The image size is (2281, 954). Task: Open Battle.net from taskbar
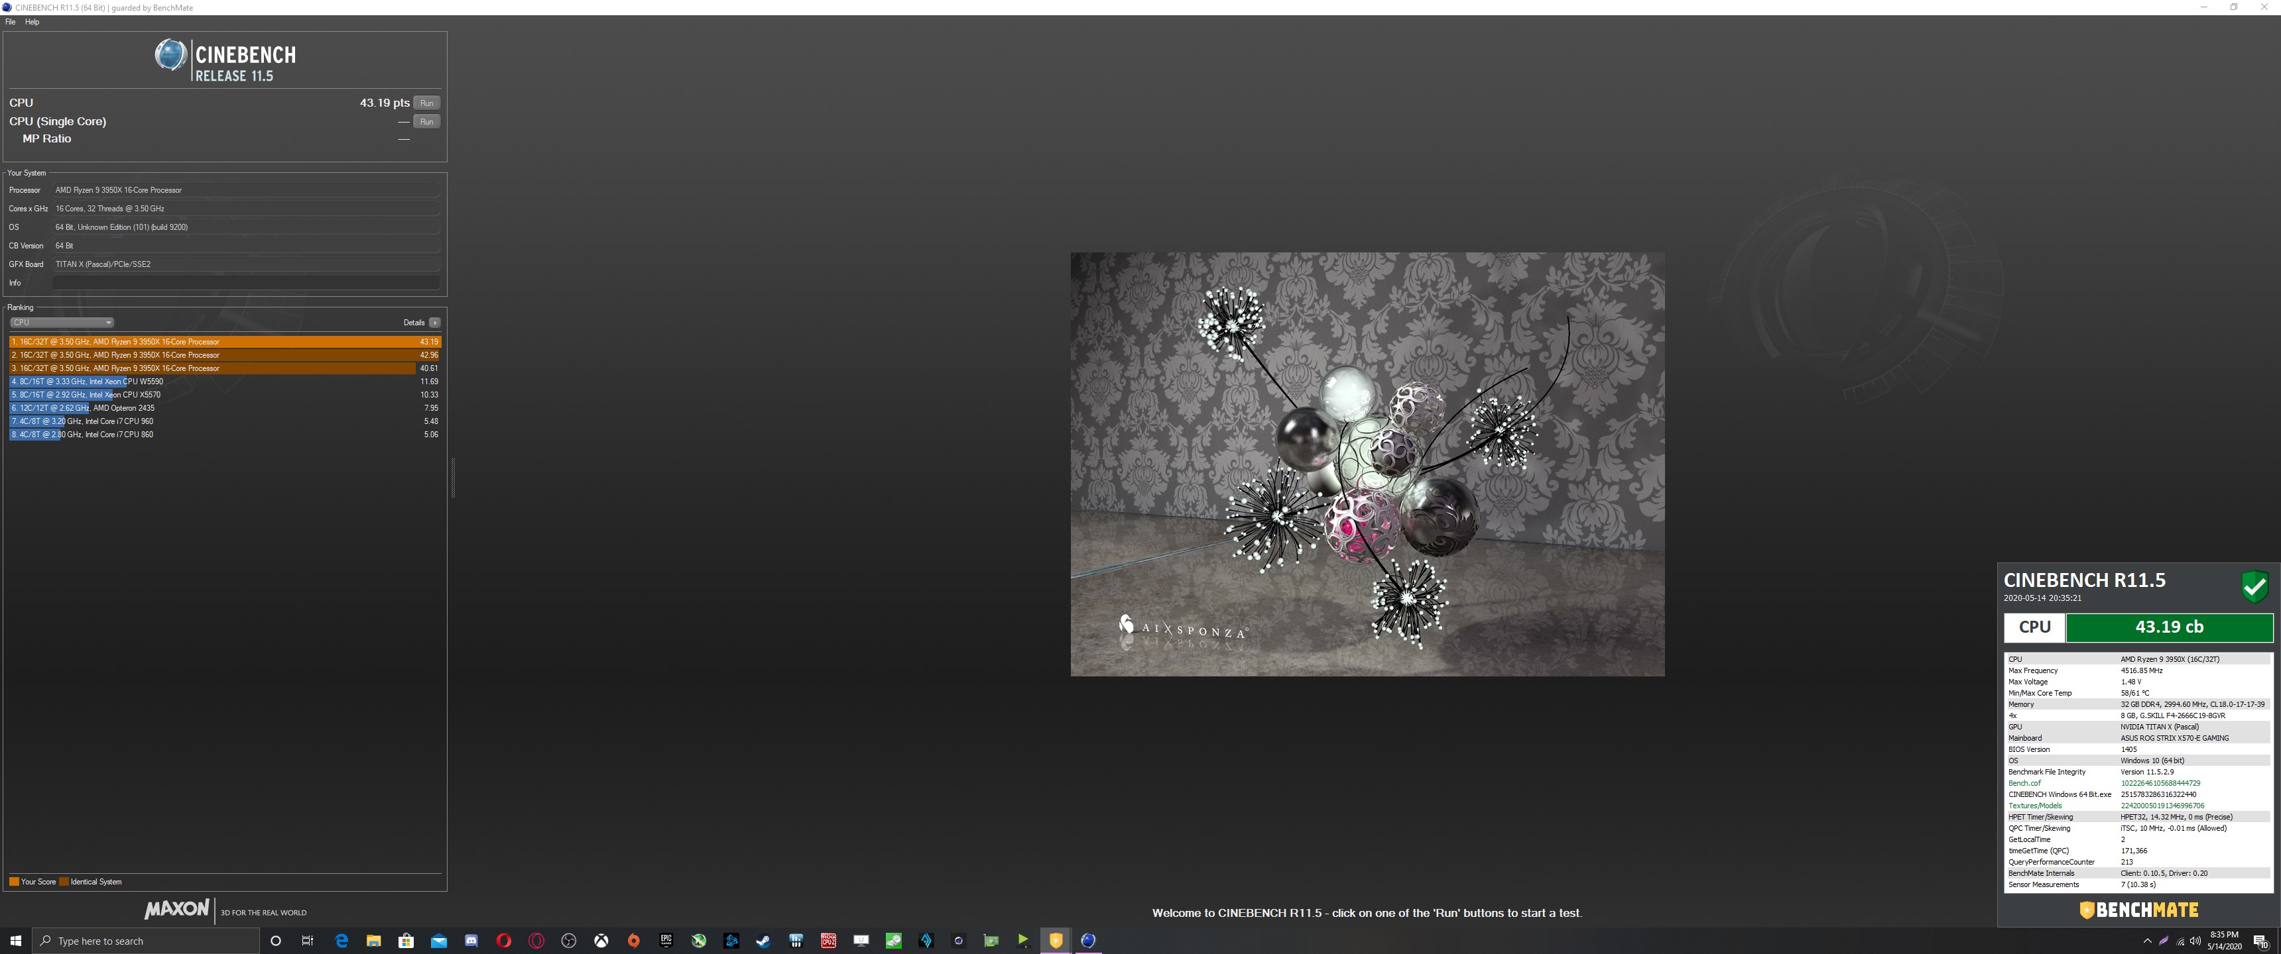pos(731,941)
